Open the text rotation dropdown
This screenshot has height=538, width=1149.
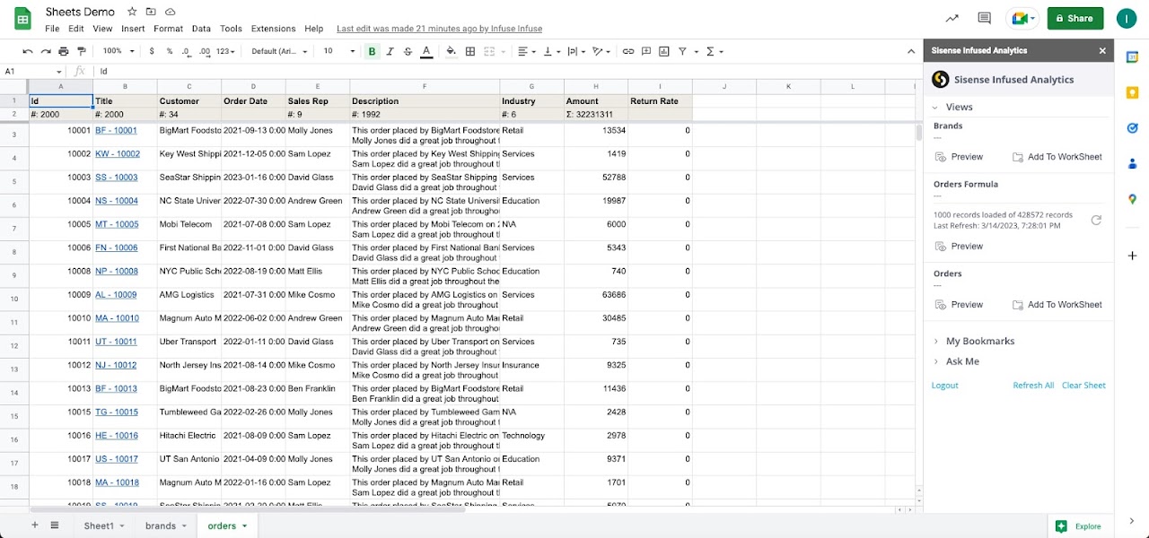pos(601,52)
